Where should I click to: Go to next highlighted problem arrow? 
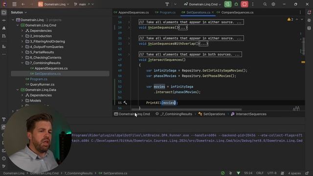point(302,20)
